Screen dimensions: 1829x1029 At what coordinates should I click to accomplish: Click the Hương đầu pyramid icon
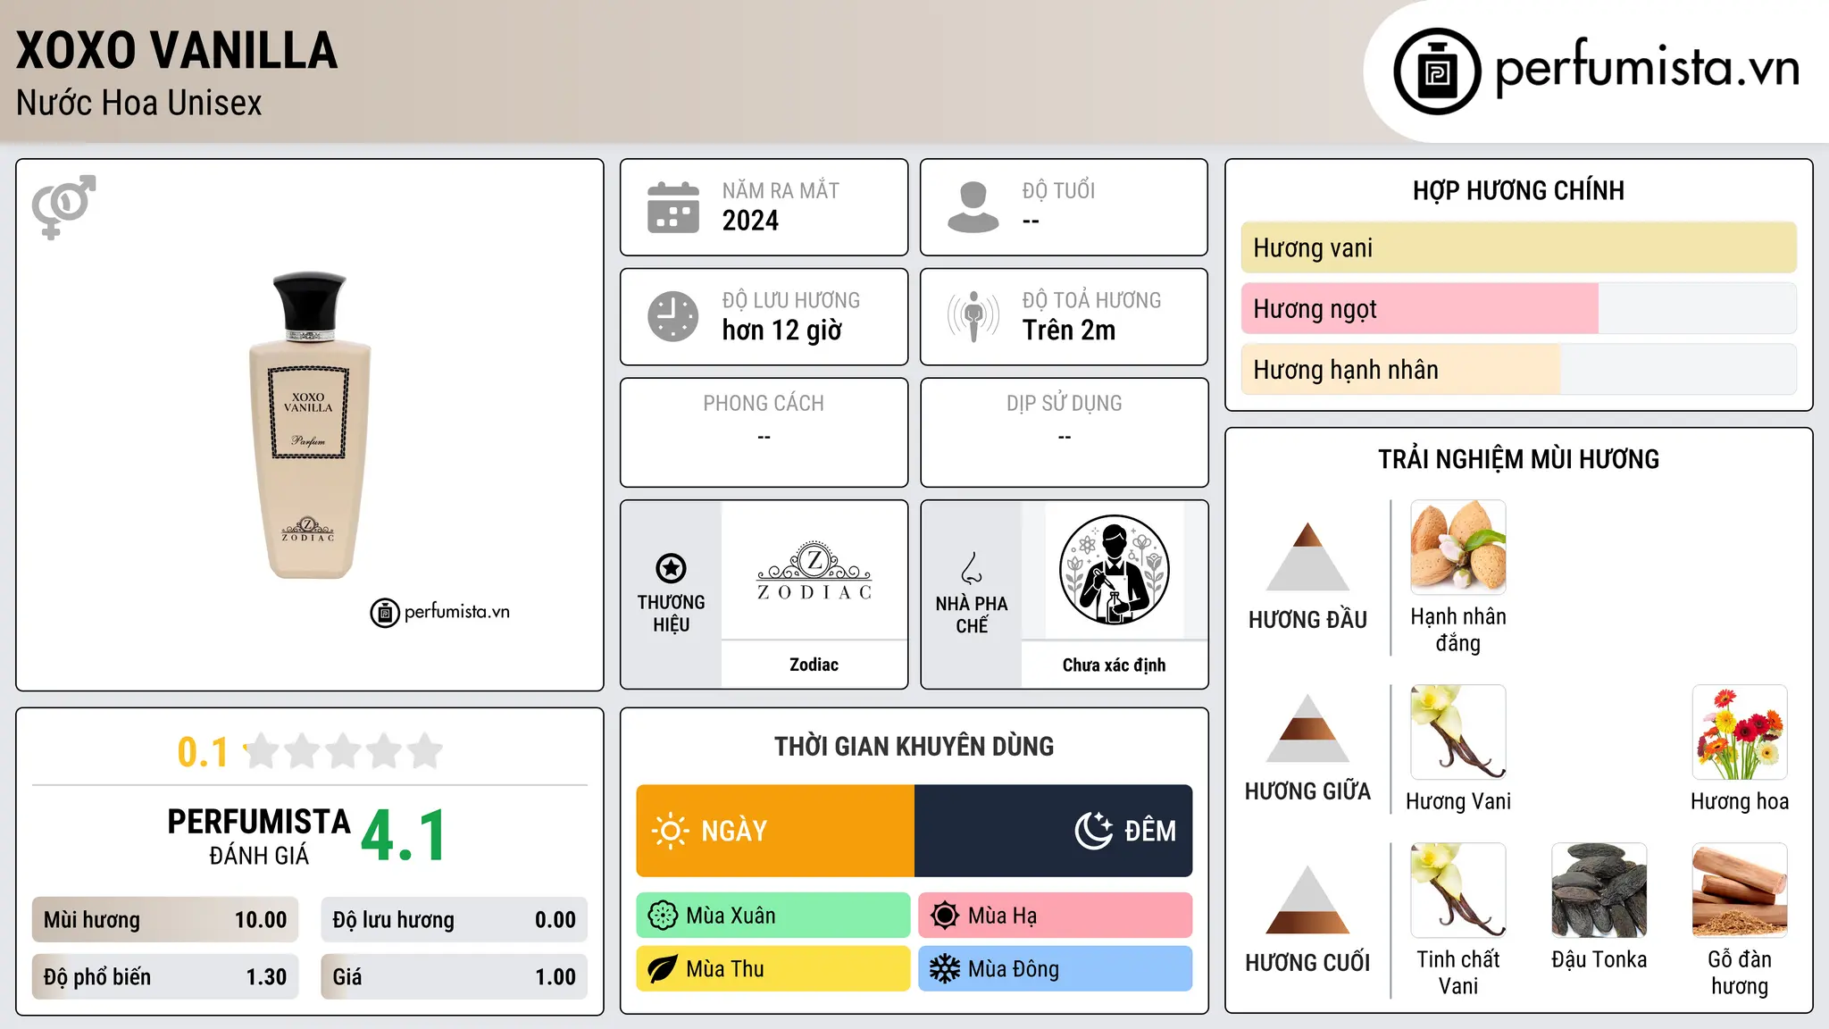point(1308,556)
